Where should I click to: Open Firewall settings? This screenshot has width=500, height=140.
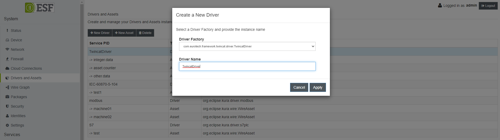coord(17,59)
